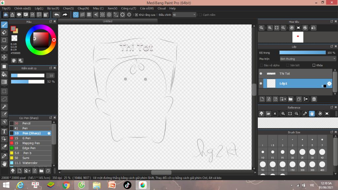Rotate canvas left in the Hoa tiêu panel
The height and width of the screenshot is (190, 338).
292,28
